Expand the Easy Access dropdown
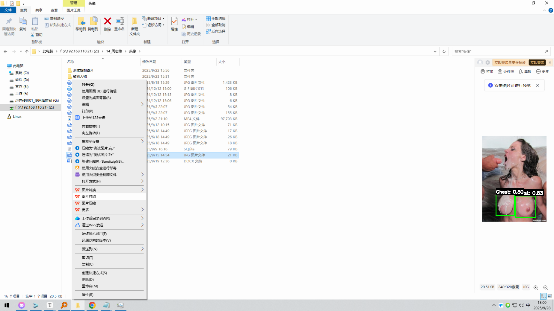 coord(154,25)
